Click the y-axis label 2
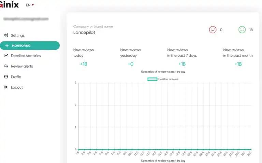 pos(75,105)
